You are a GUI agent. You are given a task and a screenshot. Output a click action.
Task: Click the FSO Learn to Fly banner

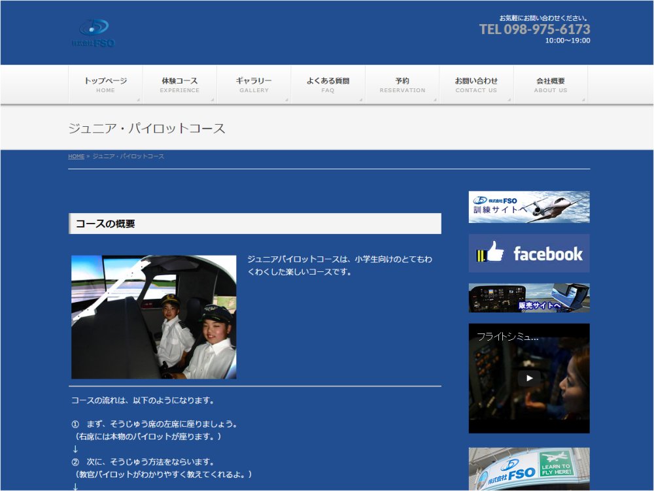click(529, 469)
